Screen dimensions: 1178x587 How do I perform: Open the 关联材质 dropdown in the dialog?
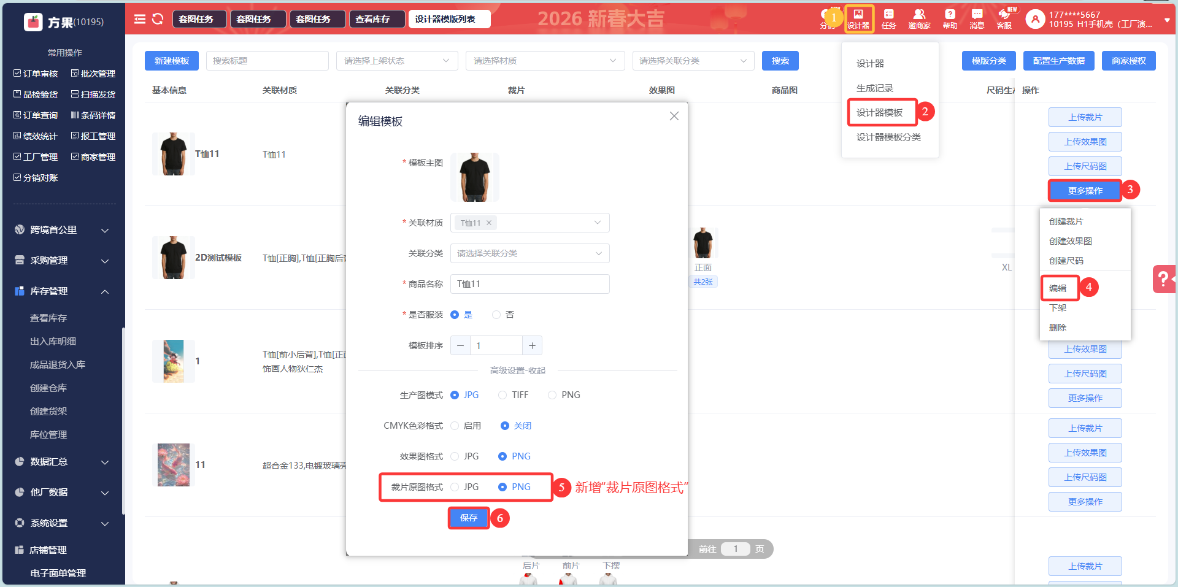[530, 223]
